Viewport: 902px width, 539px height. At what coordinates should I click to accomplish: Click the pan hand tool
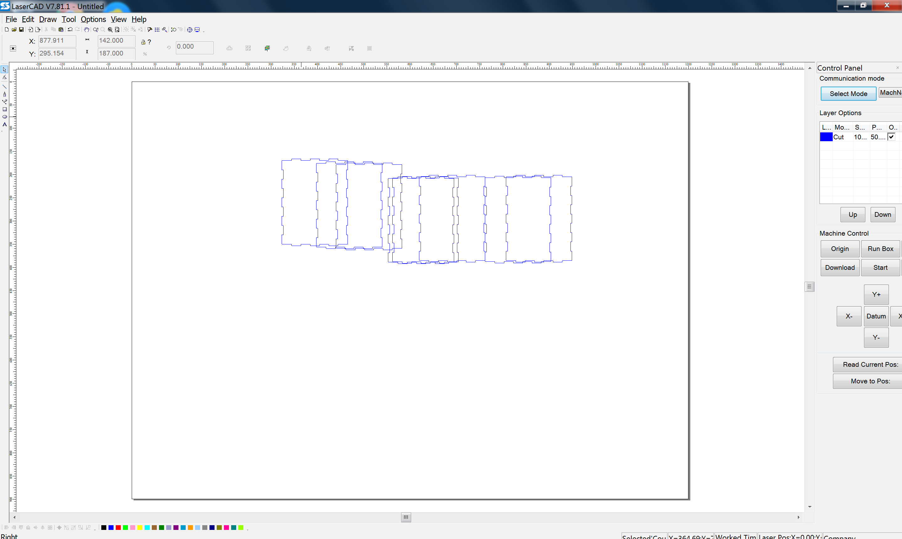(86, 30)
